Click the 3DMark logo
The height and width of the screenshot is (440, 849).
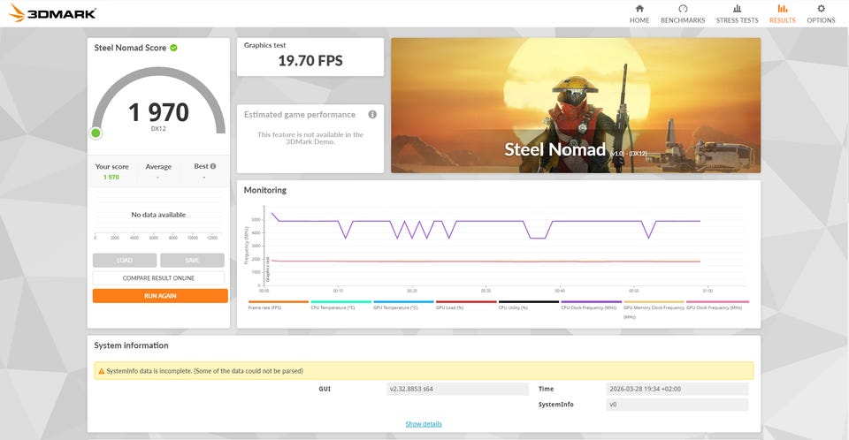[52, 13]
